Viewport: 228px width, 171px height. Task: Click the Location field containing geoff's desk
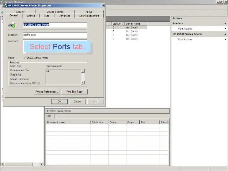pyautogui.click(x=55, y=35)
